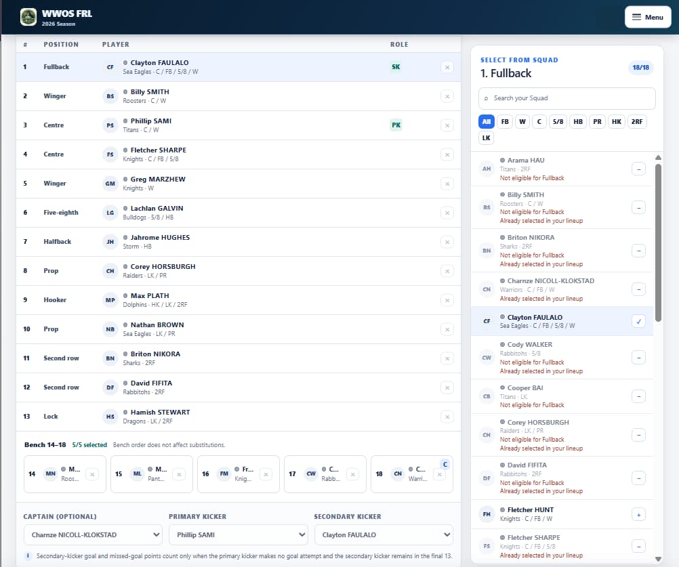Remove Greg MARZHEW from Winger slot
This screenshot has height=567, width=679.
pos(447,184)
